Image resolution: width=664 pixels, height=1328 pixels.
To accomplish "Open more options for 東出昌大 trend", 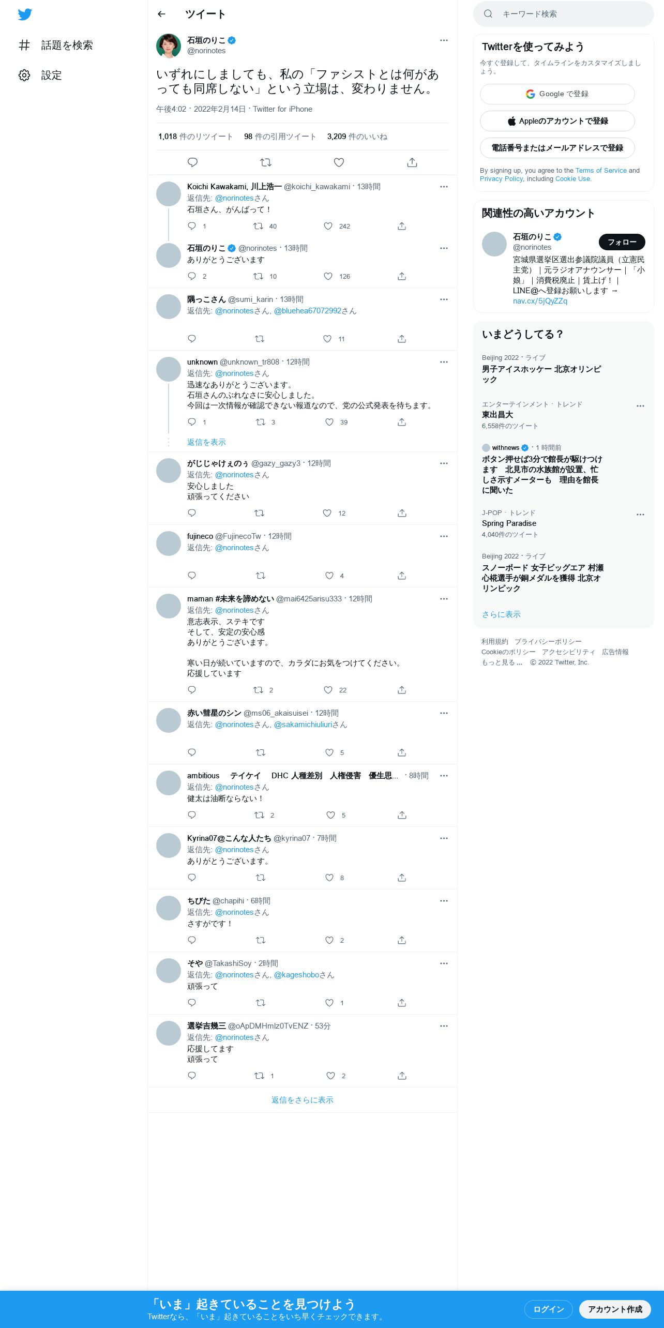I will (640, 406).
